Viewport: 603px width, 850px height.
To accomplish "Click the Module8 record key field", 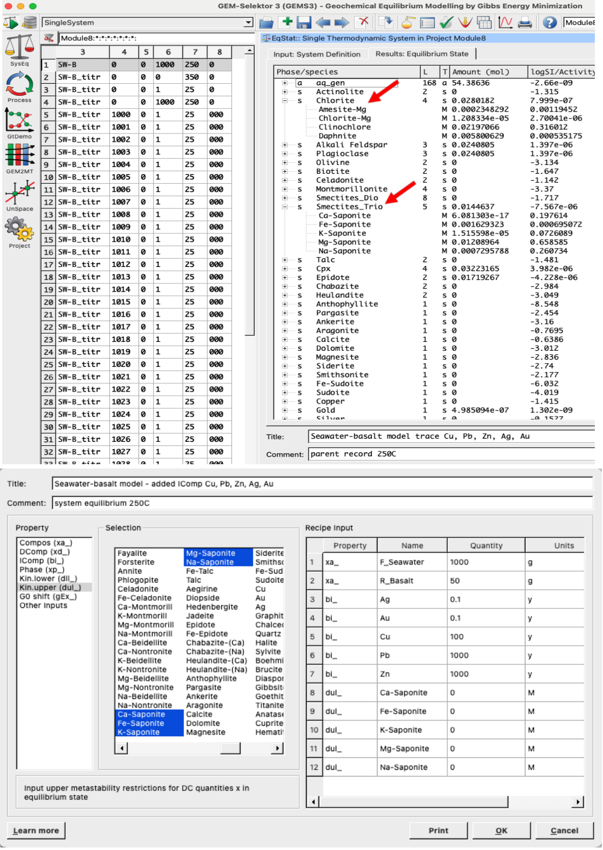I will coord(156,38).
